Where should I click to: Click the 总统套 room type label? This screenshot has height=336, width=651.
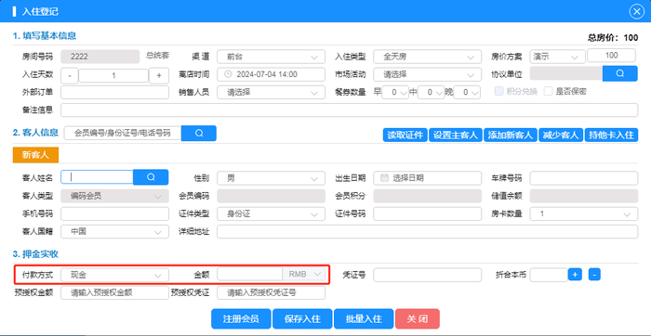tap(157, 55)
